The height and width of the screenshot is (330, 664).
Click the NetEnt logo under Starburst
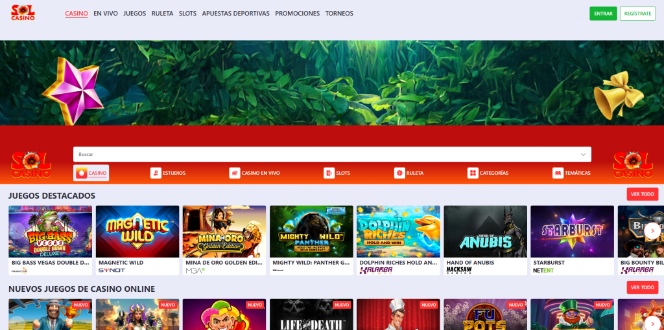543,270
